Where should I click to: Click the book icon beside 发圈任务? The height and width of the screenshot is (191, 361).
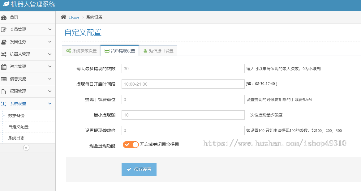click(x=4, y=42)
